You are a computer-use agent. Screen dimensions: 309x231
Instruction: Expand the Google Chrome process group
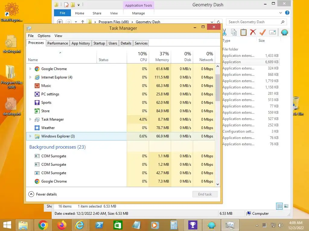point(30,69)
